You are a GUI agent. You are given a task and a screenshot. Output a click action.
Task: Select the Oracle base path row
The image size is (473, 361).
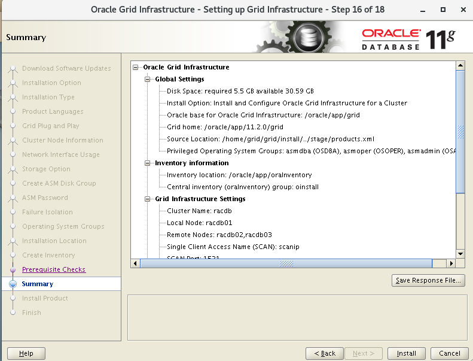pos(263,115)
